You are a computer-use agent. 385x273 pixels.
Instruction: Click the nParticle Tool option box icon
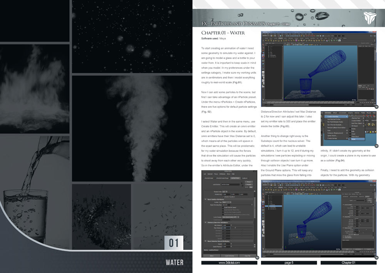click(x=363, y=118)
